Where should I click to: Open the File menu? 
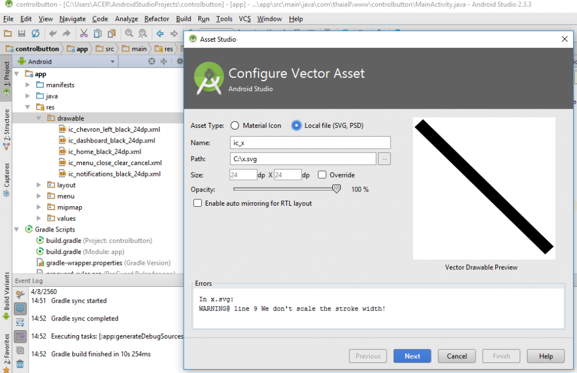[x=8, y=19]
